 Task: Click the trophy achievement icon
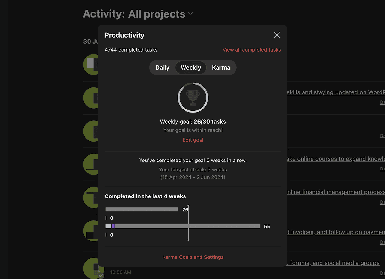(193, 98)
